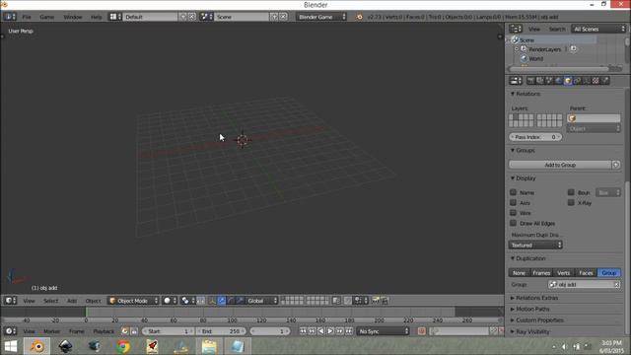
Task: Enable the Name display checkbox
Action: point(513,192)
